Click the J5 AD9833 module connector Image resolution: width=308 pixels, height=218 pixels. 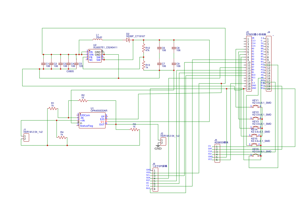(x=217, y=153)
